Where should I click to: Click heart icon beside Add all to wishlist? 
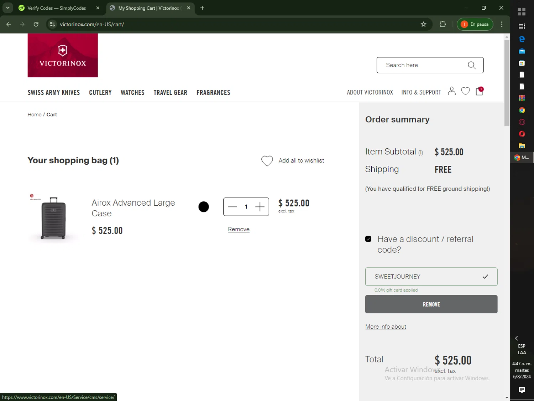[267, 161]
